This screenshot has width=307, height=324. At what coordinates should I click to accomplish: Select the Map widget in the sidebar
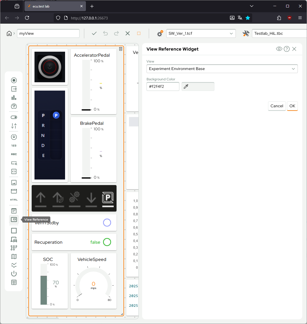click(14, 256)
